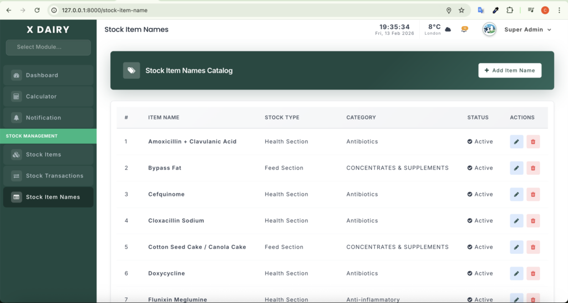
Task: Click the delete trash icon for Cefquinome
Action: click(x=533, y=195)
